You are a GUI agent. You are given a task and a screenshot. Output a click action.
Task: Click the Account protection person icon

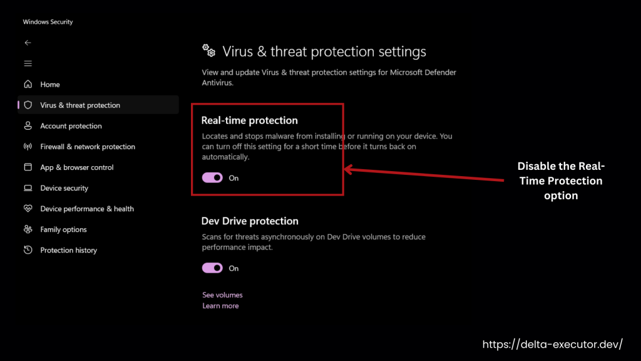coord(28,125)
